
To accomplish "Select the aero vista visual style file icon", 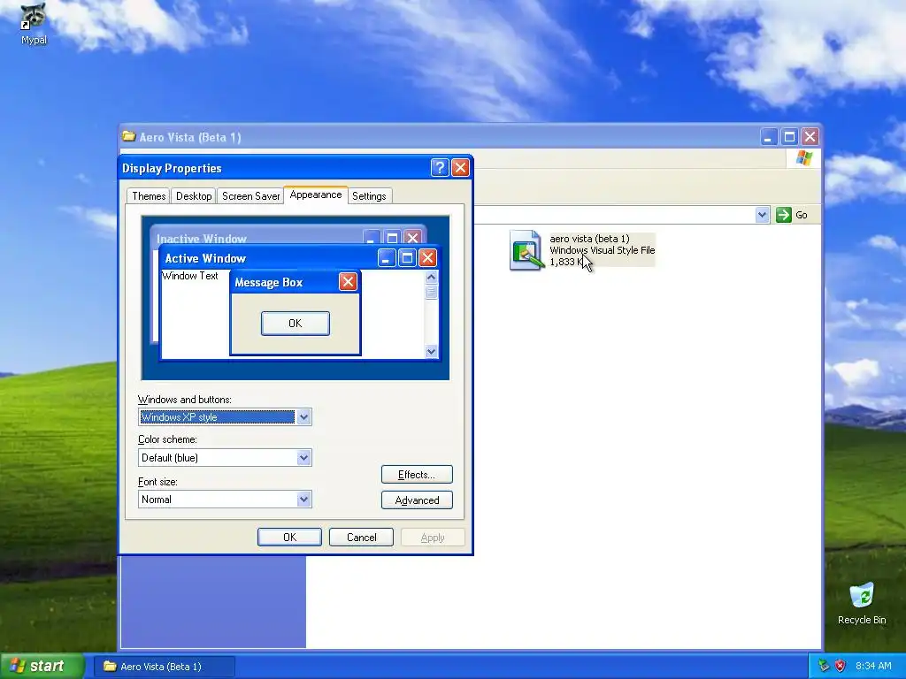I will pos(526,250).
